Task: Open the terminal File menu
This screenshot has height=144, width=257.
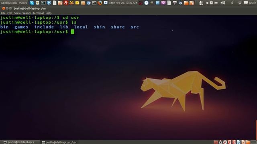Action: point(3,13)
